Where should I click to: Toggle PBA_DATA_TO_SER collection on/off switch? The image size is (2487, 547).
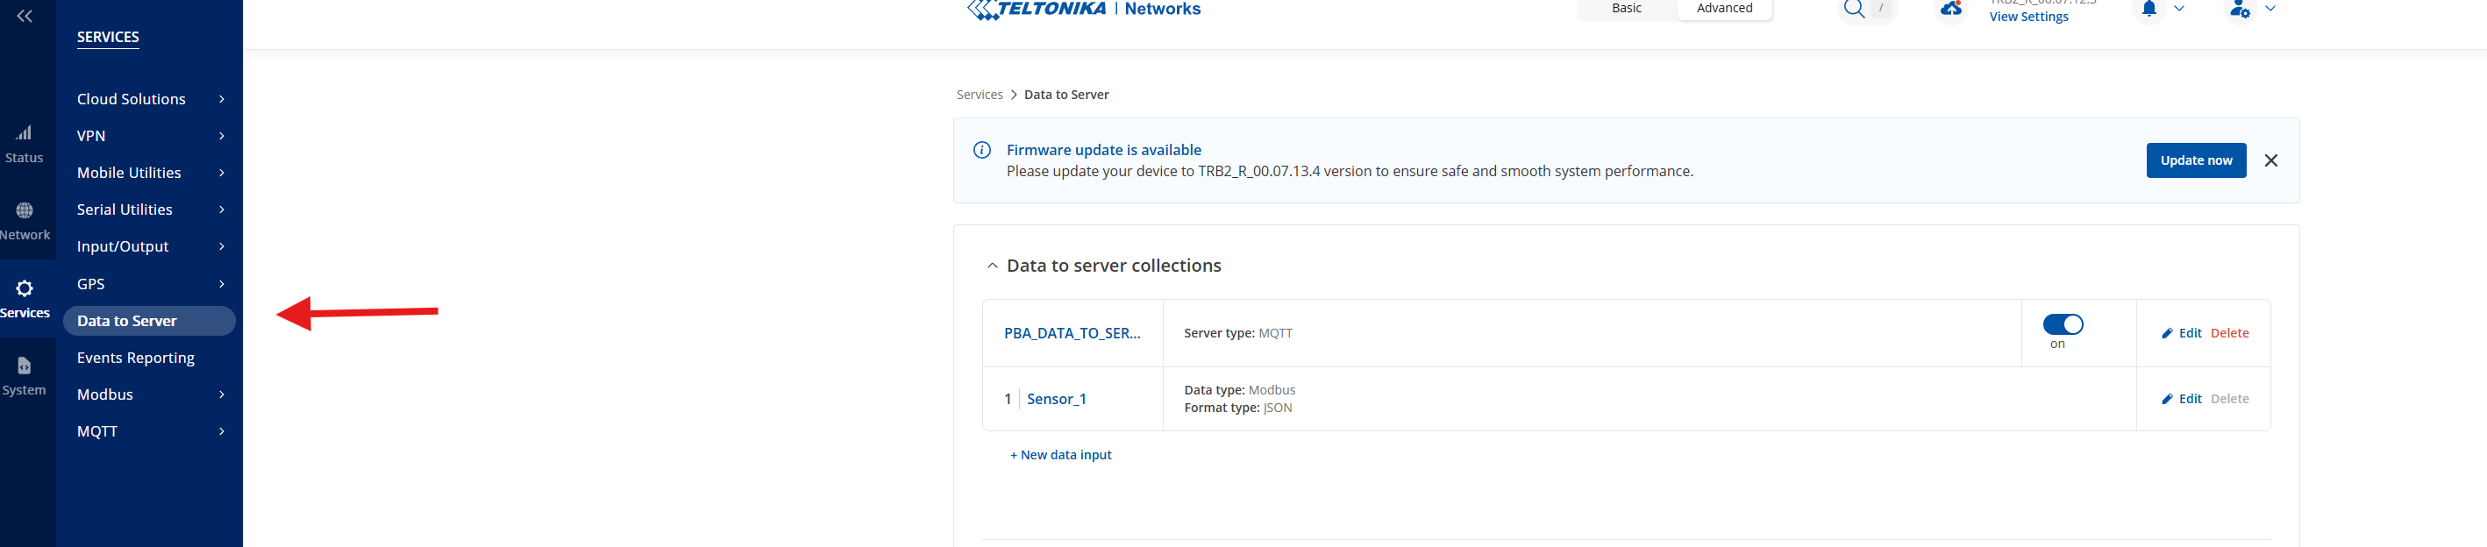click(x=2063, y=324)
